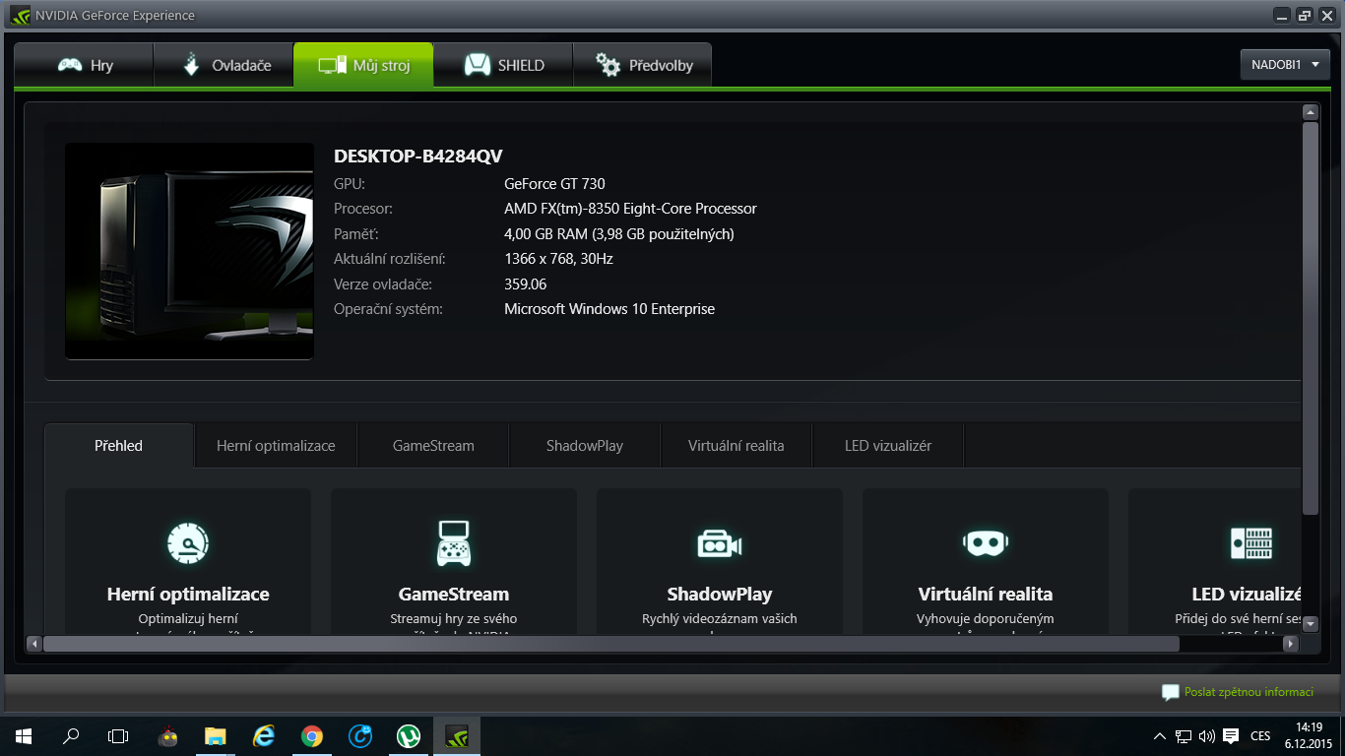Switch to the Hry tab

pyautogui.click(x=85, y=66)
